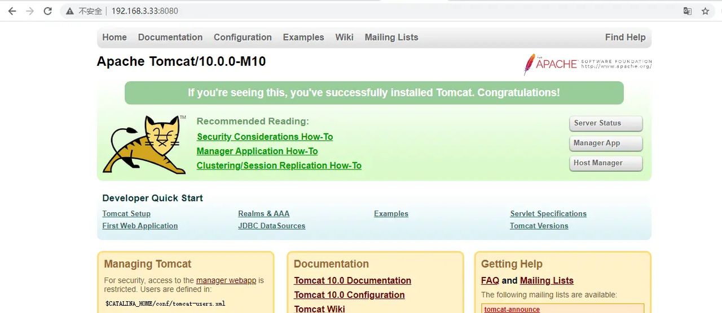
Task: Open Manager Application How-To link
Action: pyautogui.click(x=257, y=151)
